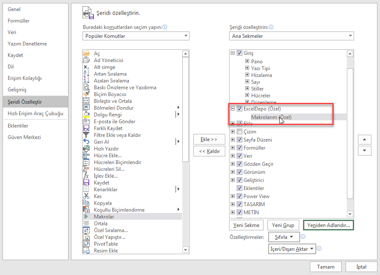Click the Kopyala icon
This screenshot has height=275, width=380.
(x=86, y=203)
